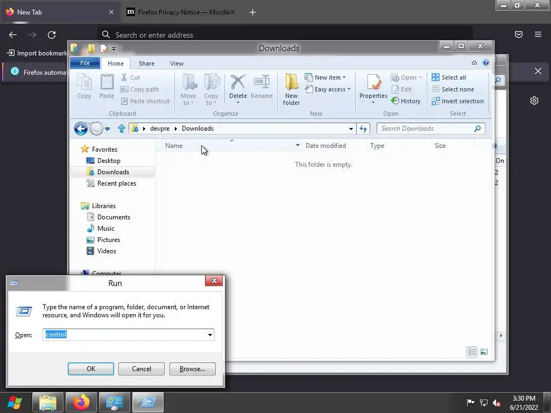Expand the Run dialog Open dropdown

coord(210,334)
